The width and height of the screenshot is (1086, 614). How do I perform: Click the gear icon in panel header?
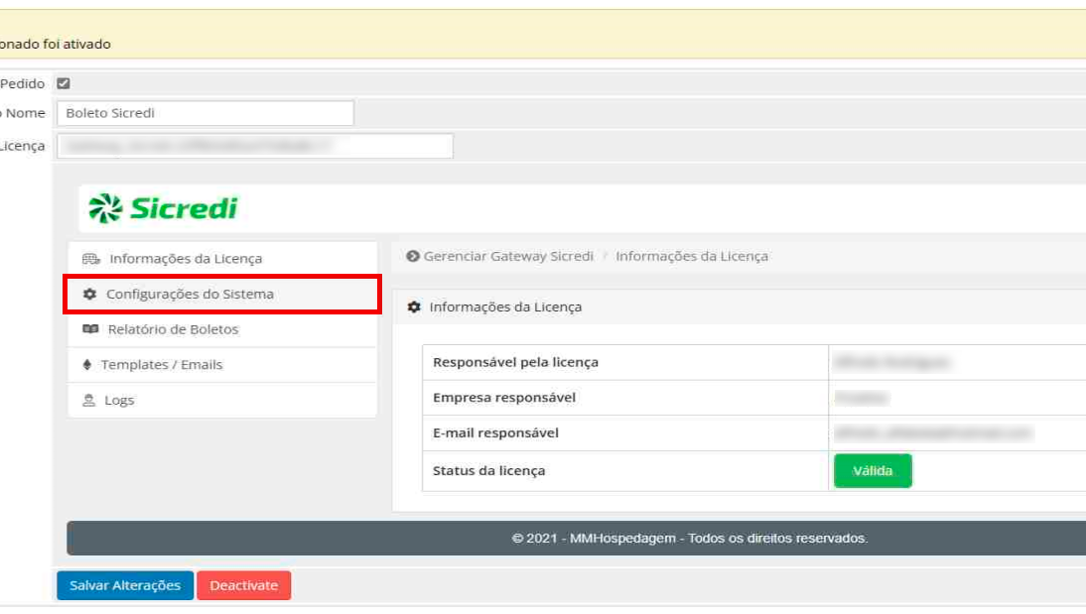[414, 307]
